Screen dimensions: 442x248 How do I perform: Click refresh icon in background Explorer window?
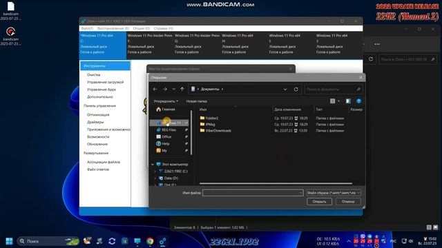coord(371,59)
